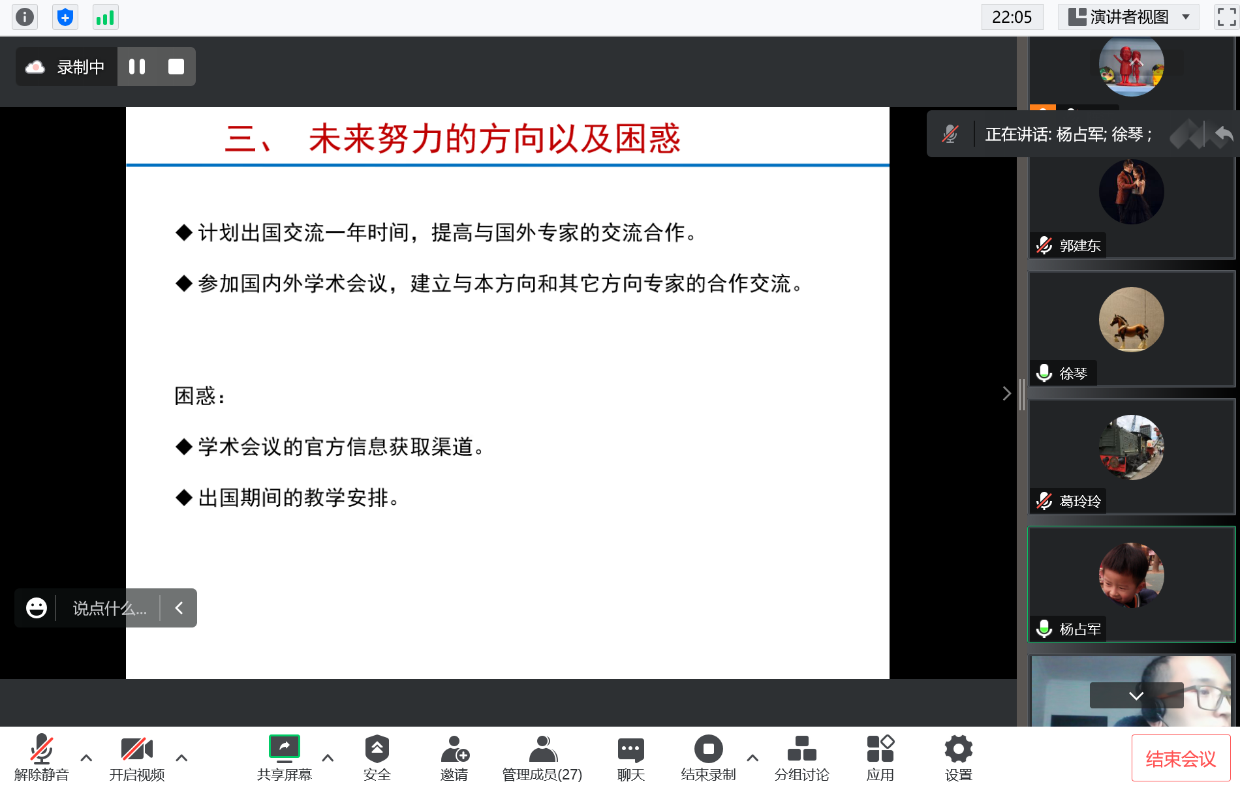Viewport: 1240px width, 786px height.
Task: Open the meeting info icon
Action: pyautogui.click(x=25, y=17)
